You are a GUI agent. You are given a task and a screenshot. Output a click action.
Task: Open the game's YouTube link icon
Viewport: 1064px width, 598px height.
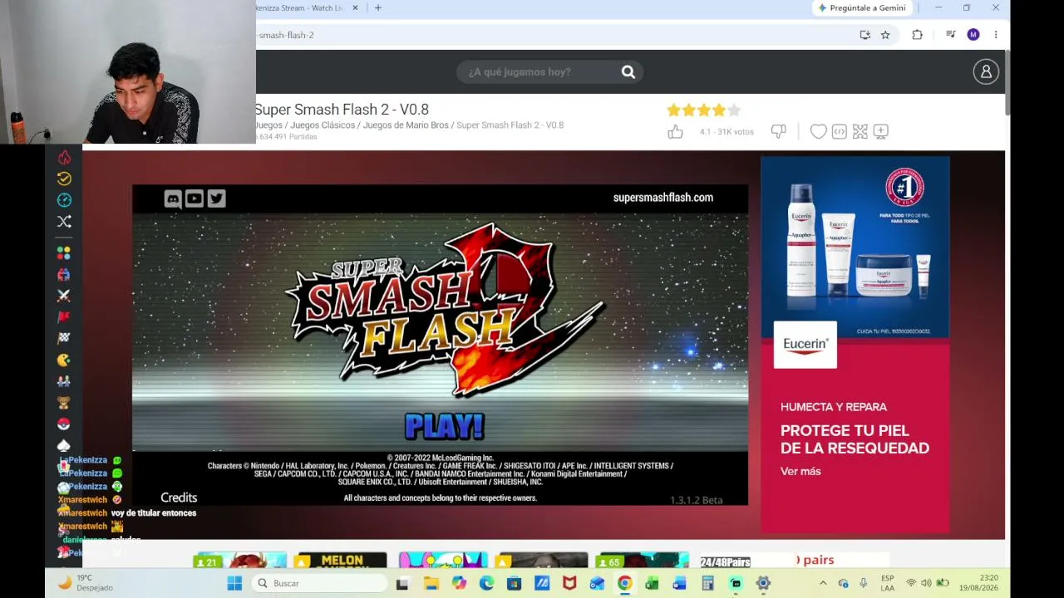coord(195,199)
